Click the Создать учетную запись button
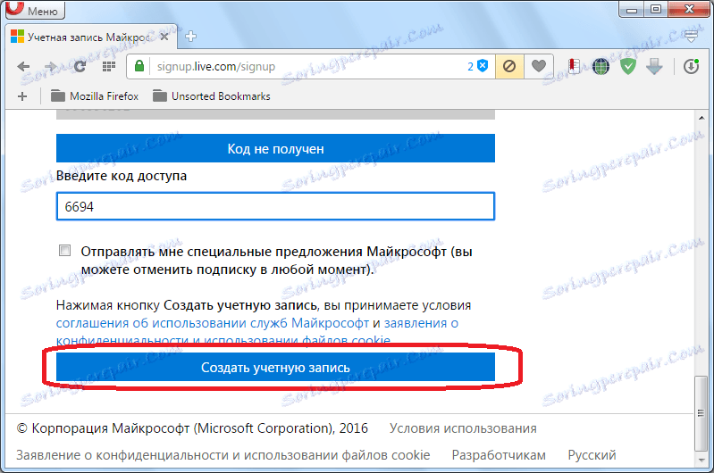The height and width of the screenshot is (473, 714). 275,367
